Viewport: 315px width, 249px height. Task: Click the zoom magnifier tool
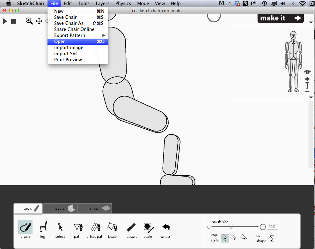click(x=29, y=21)
